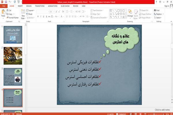Increase font size with the larger A icon
This screenshot has width=173, height=115.
tap(57, 11)
